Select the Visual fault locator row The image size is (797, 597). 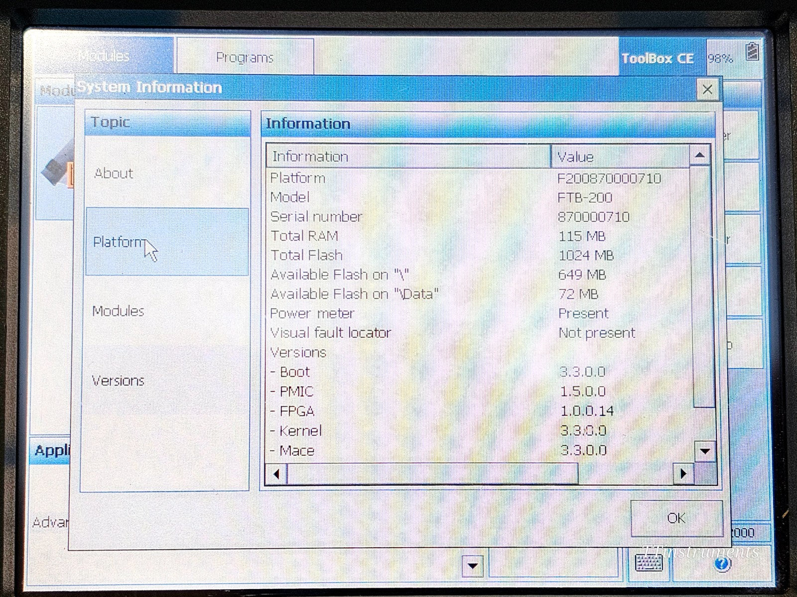pyautogui.click(x=480, y=333)
